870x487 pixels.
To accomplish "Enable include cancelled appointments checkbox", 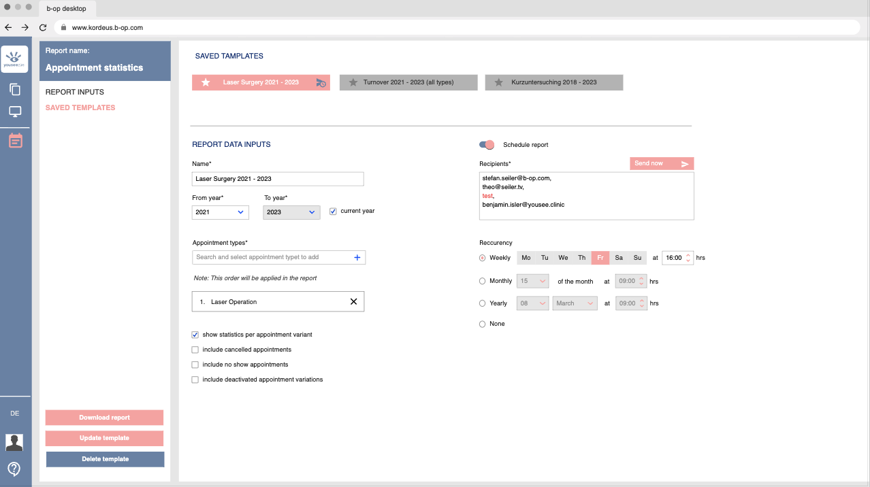I will pos(195,350).
